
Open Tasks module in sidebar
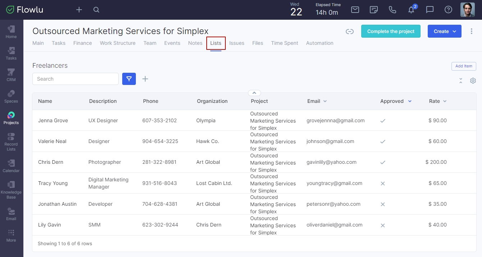(x=11, y=53)
